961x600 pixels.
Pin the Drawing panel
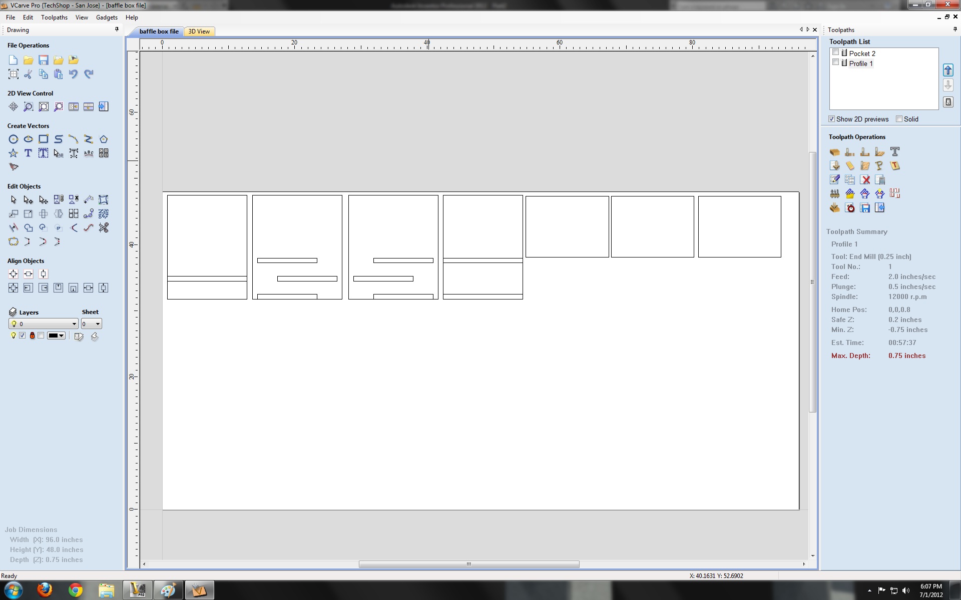pos(117,29)
